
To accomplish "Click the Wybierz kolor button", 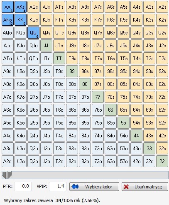I will tap(94, 187).
